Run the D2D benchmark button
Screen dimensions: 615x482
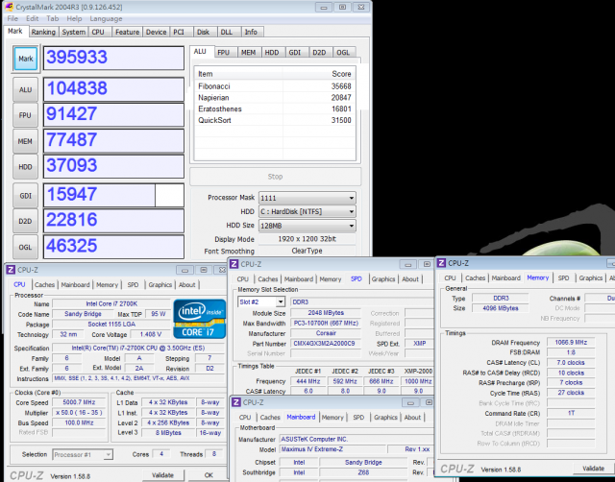(26, 221)
